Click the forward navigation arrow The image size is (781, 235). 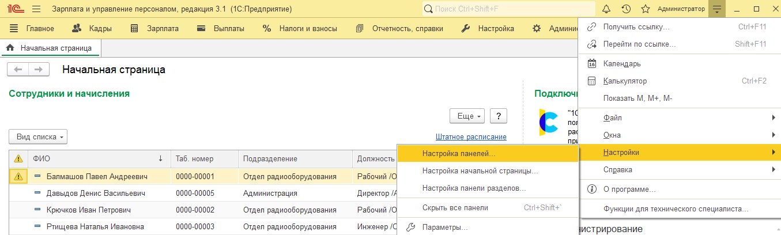(38, 70)
